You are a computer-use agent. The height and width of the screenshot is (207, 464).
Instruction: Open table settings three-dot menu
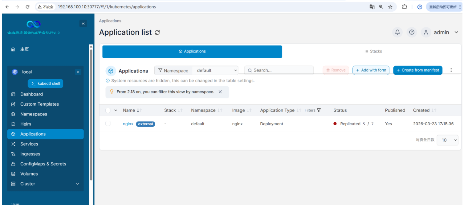click(451, 70)
